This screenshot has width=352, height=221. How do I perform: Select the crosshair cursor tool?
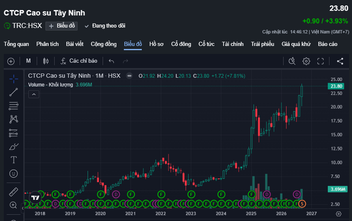point(14,79)
